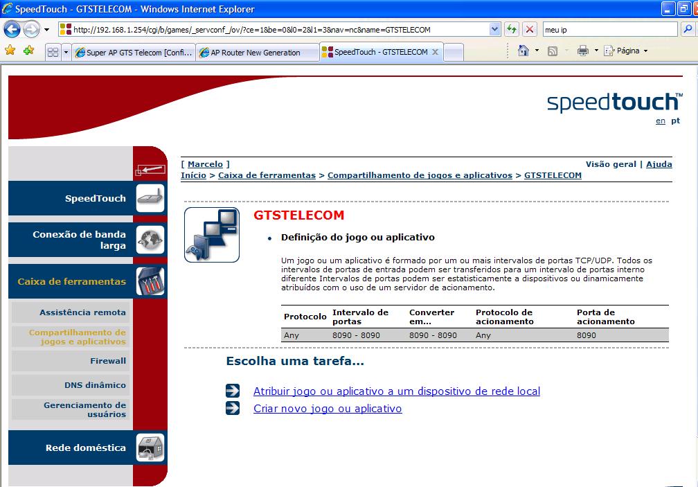Click the search box containing 'meu ip'
This screenshot has width=698, height=487.
pos(610,30)
